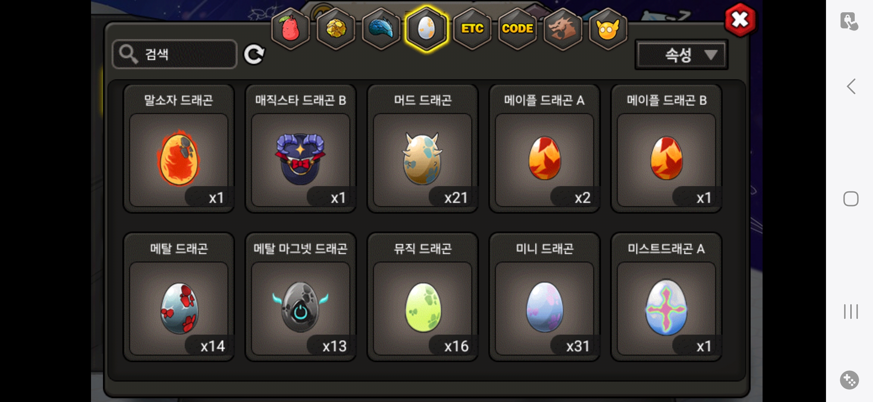Select the 미스트드래곤 A egg
The image size is (873, 402).
coord(666,297)
